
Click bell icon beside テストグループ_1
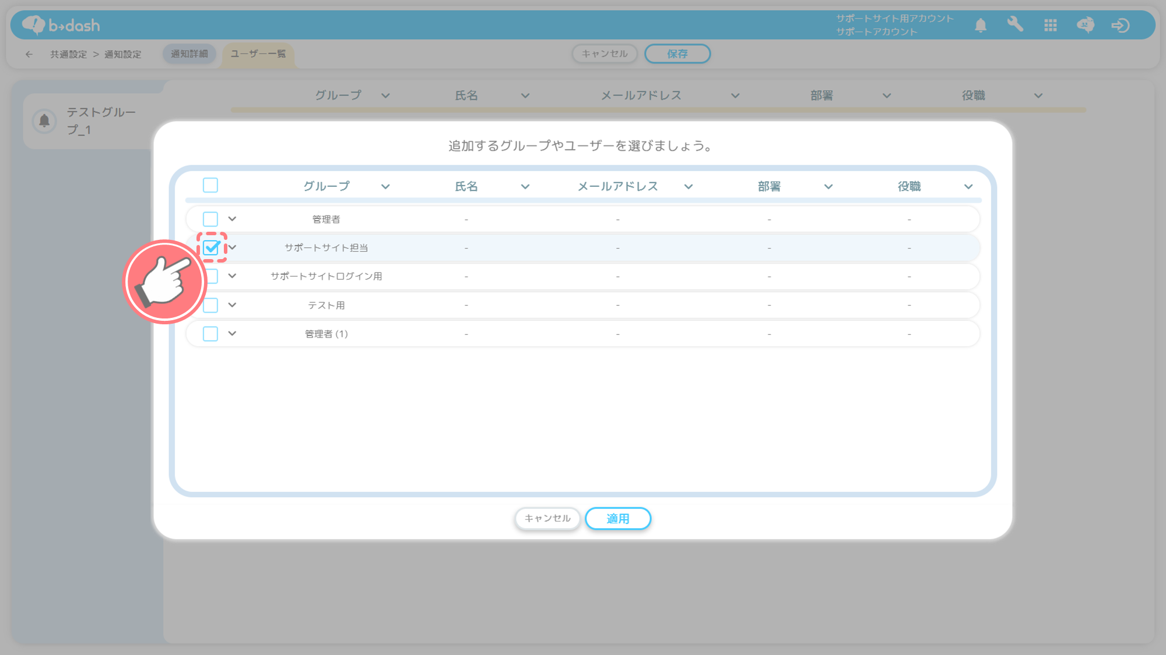pos(44,121)
